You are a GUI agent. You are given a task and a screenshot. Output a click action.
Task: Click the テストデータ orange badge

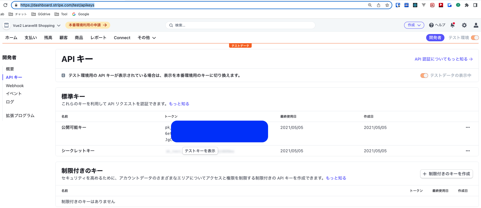click(240, 46)
